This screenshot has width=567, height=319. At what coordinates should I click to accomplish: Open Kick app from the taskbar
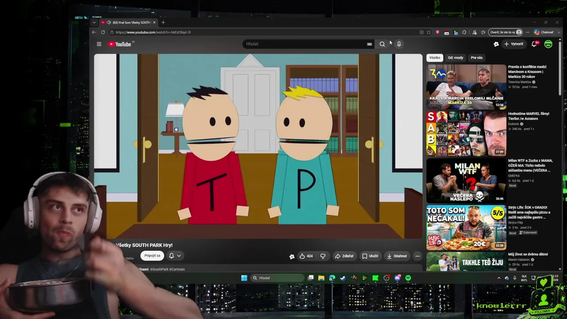pyautogui.click(x=375, y=278)
